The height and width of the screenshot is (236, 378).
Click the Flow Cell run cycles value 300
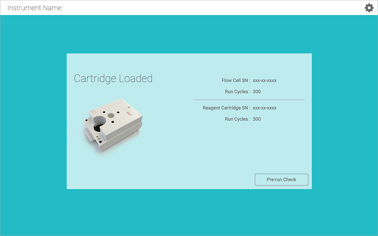(x=257, y=92)
